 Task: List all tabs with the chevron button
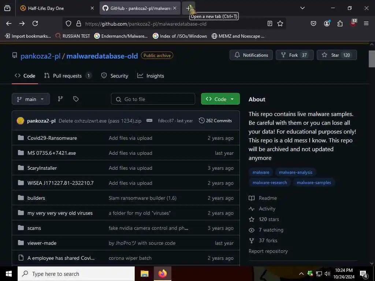pos(302,8)
